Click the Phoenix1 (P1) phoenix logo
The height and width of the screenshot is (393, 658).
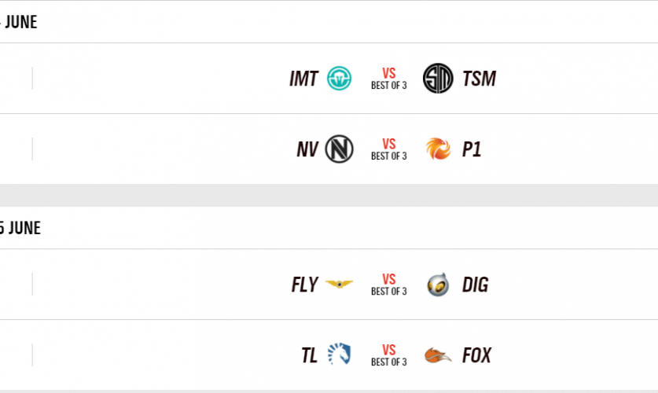coord(438,149)
